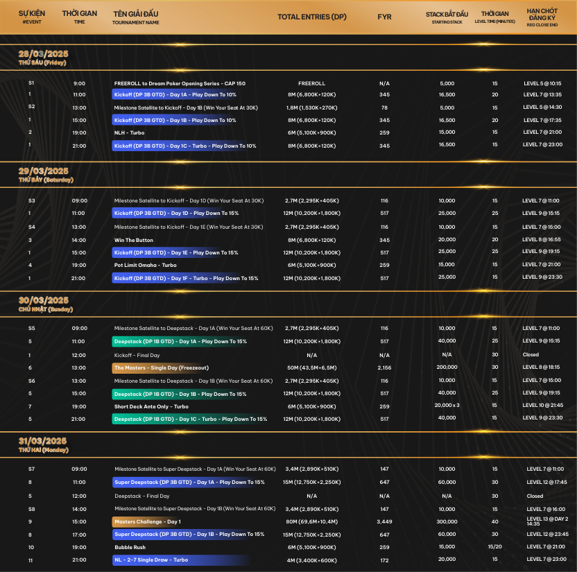Click the 4M (3,400K+600K) entries value
Image resolution: width=577 pixels, height=572 pixels.
tap(311, 561)
